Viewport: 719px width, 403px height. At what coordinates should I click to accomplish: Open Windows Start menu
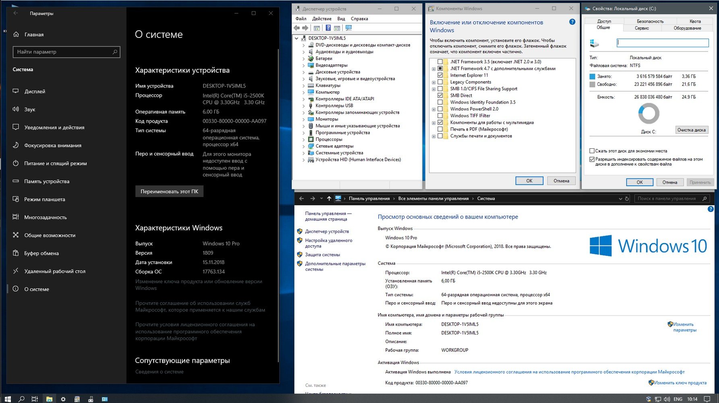pyautogui.click(x=7, y=399)
